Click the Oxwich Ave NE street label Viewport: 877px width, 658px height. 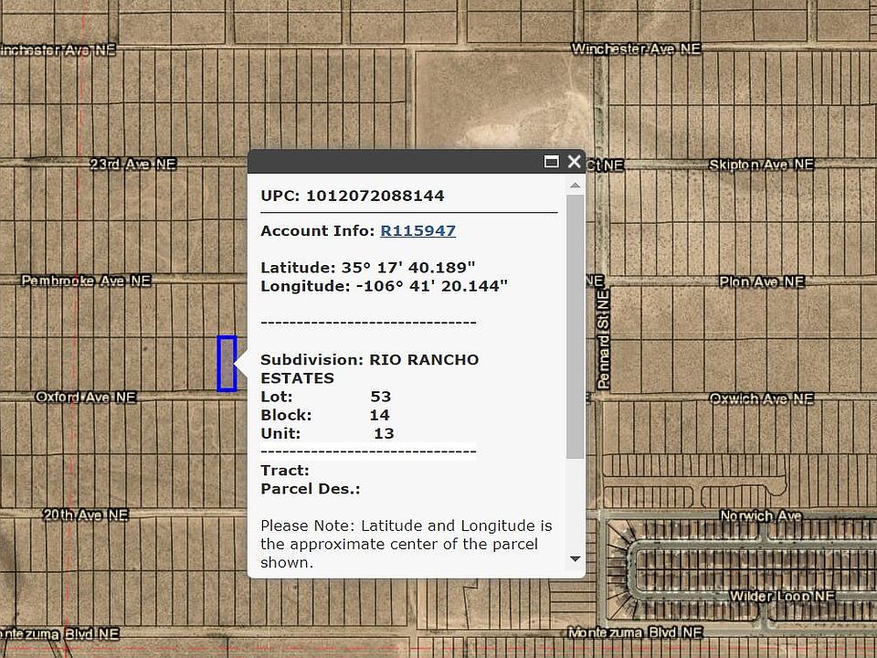(x=761, y=399)
